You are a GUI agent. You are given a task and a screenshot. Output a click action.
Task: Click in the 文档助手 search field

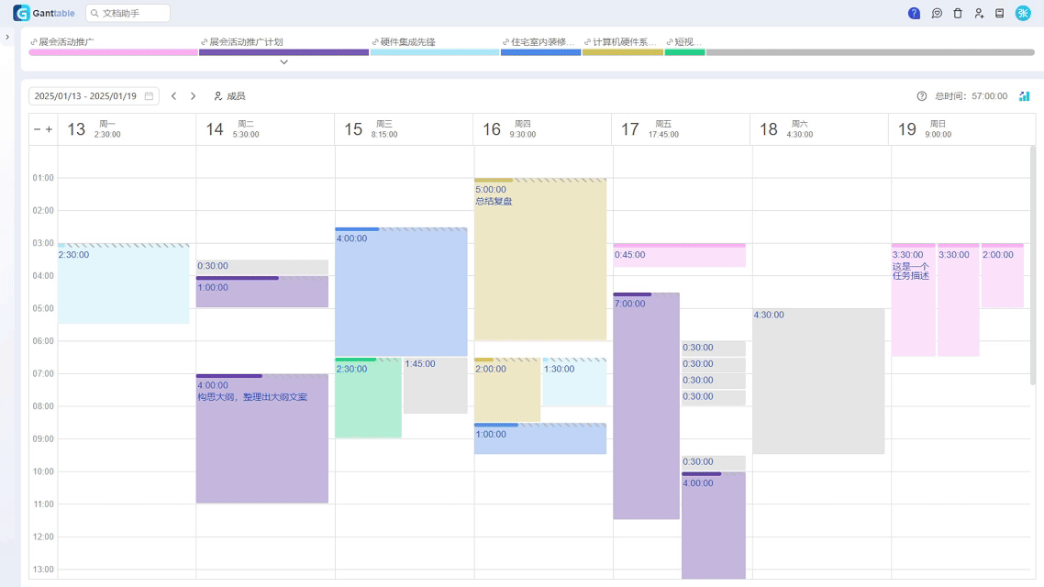[x=128, y=14]
